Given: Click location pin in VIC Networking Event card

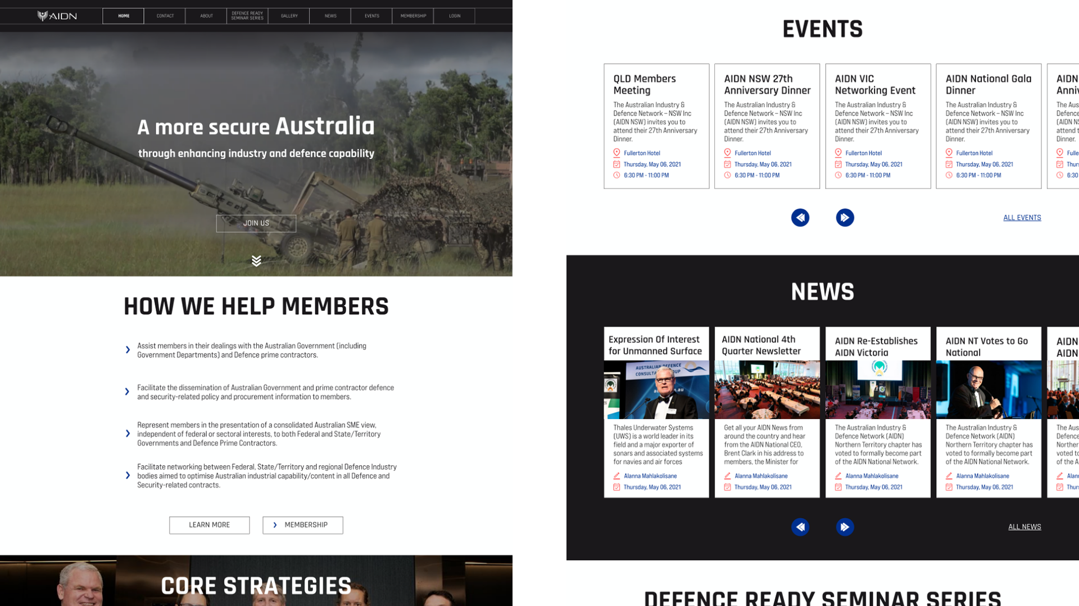Looking at the screenshot, I should 838,153.
